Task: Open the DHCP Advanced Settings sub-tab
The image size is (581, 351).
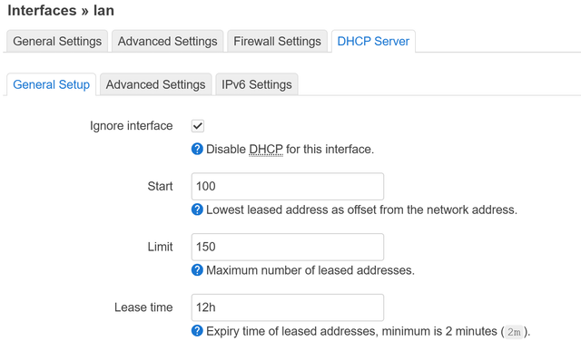Action: 155,84
